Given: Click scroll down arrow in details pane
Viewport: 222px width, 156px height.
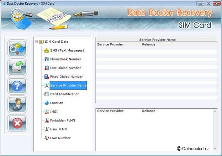Looking at the screenshot, I should [215, 149].
